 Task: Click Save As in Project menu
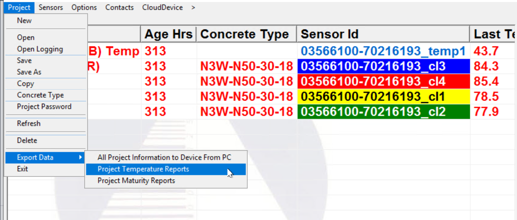29,72
